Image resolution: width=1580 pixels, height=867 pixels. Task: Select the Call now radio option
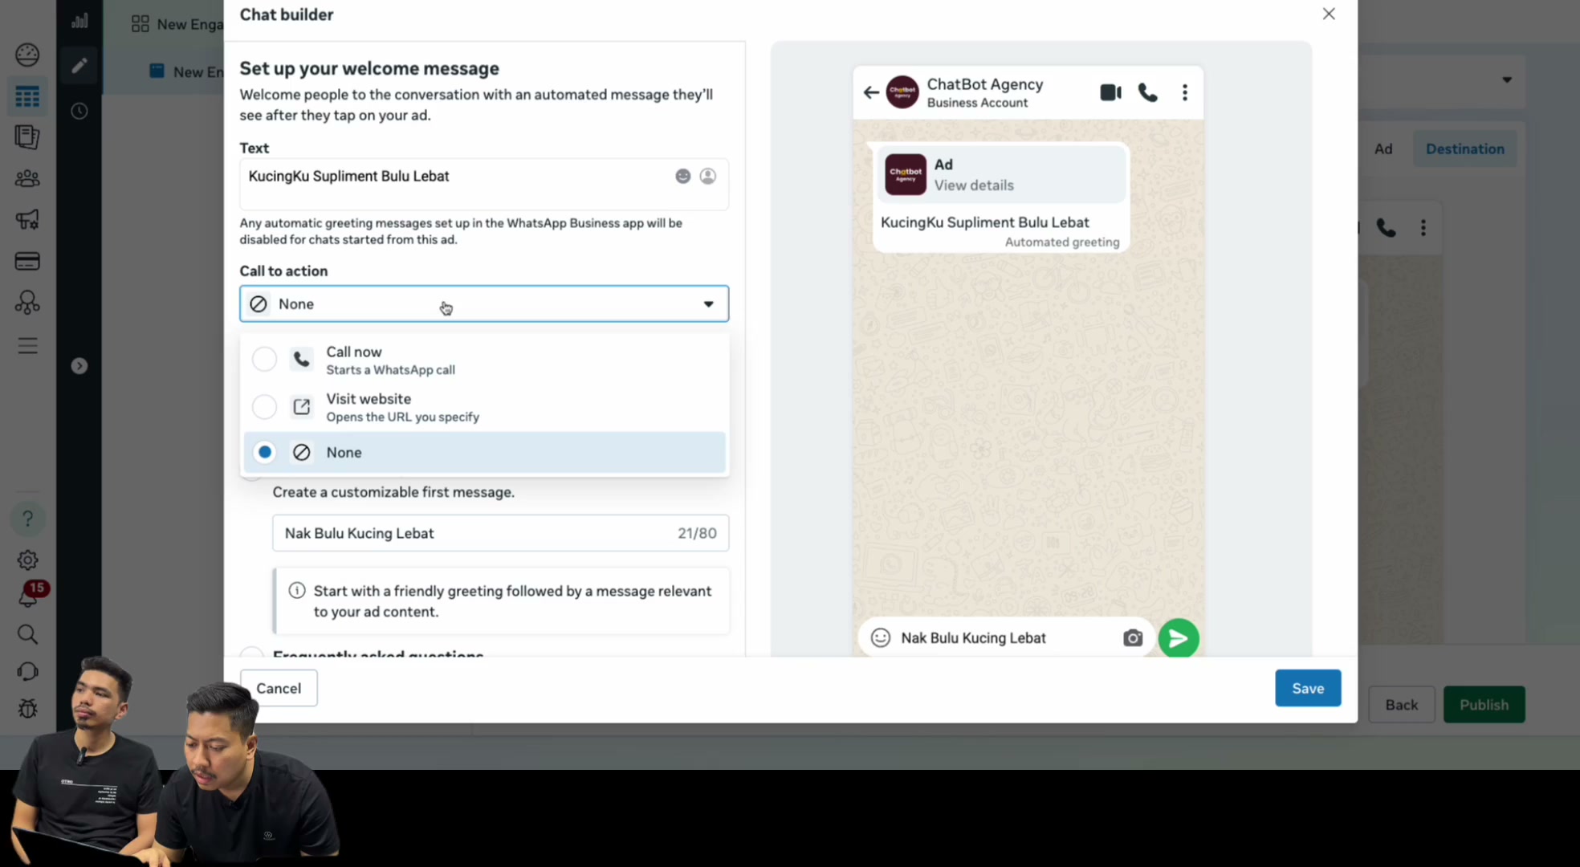tap(264, 359)
